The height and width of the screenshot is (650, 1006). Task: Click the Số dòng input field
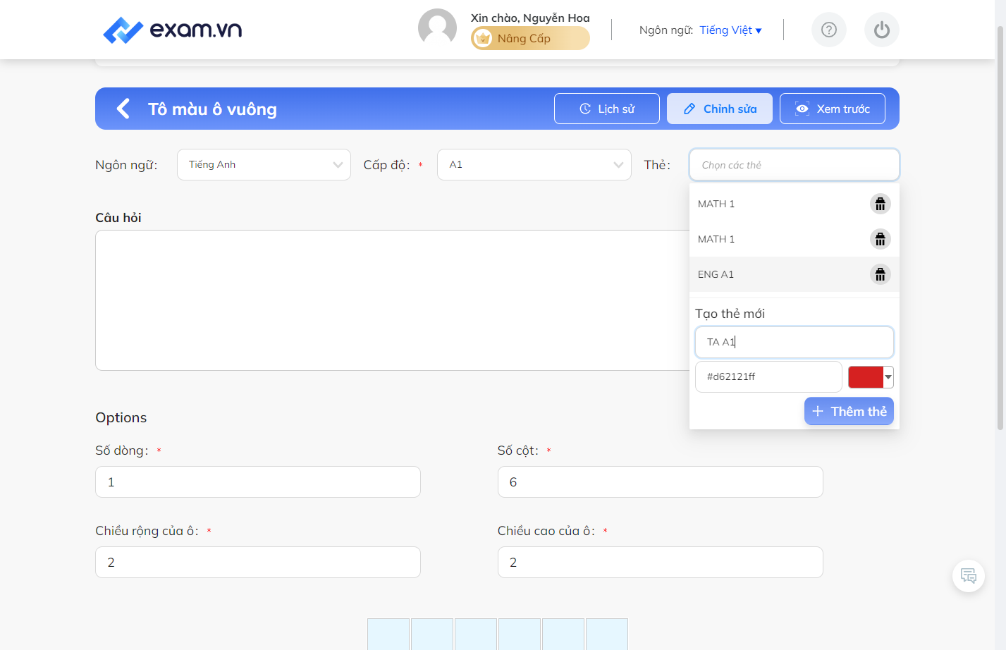click(258, 482)
